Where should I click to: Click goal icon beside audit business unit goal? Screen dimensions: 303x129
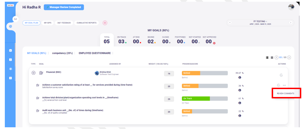pyautogui.click(x=38, y=111)
